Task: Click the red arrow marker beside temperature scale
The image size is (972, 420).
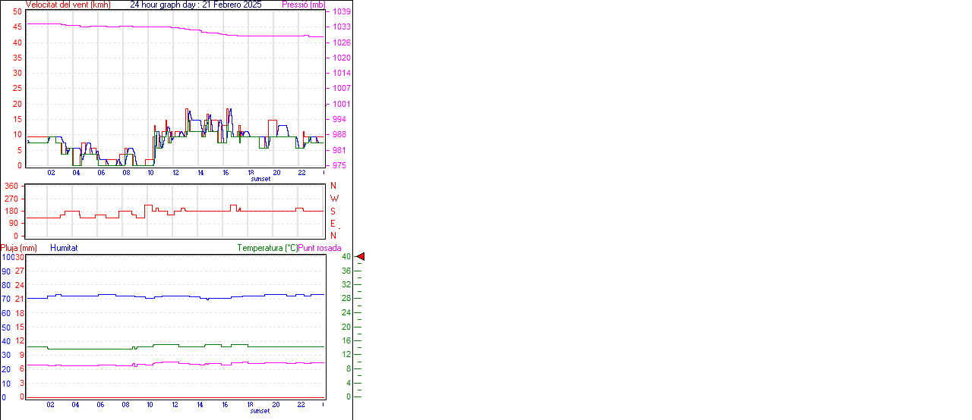Action: point(361,257)
